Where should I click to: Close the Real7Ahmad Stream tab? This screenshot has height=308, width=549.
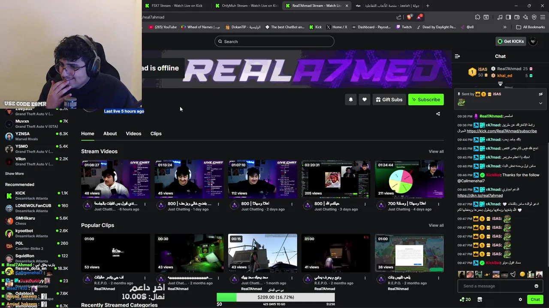[x=347, y=6]
